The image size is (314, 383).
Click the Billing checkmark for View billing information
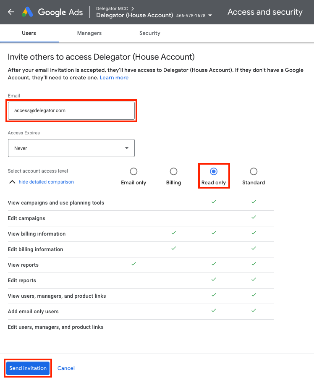pos(174,233)
